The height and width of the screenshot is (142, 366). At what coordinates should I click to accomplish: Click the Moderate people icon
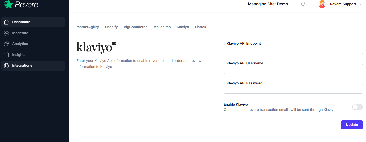[7, 33]
